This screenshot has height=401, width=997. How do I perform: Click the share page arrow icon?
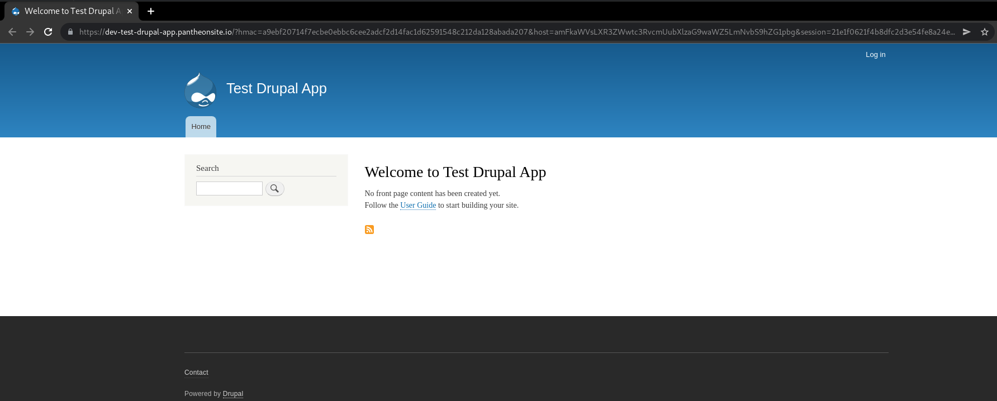[966, 32]
